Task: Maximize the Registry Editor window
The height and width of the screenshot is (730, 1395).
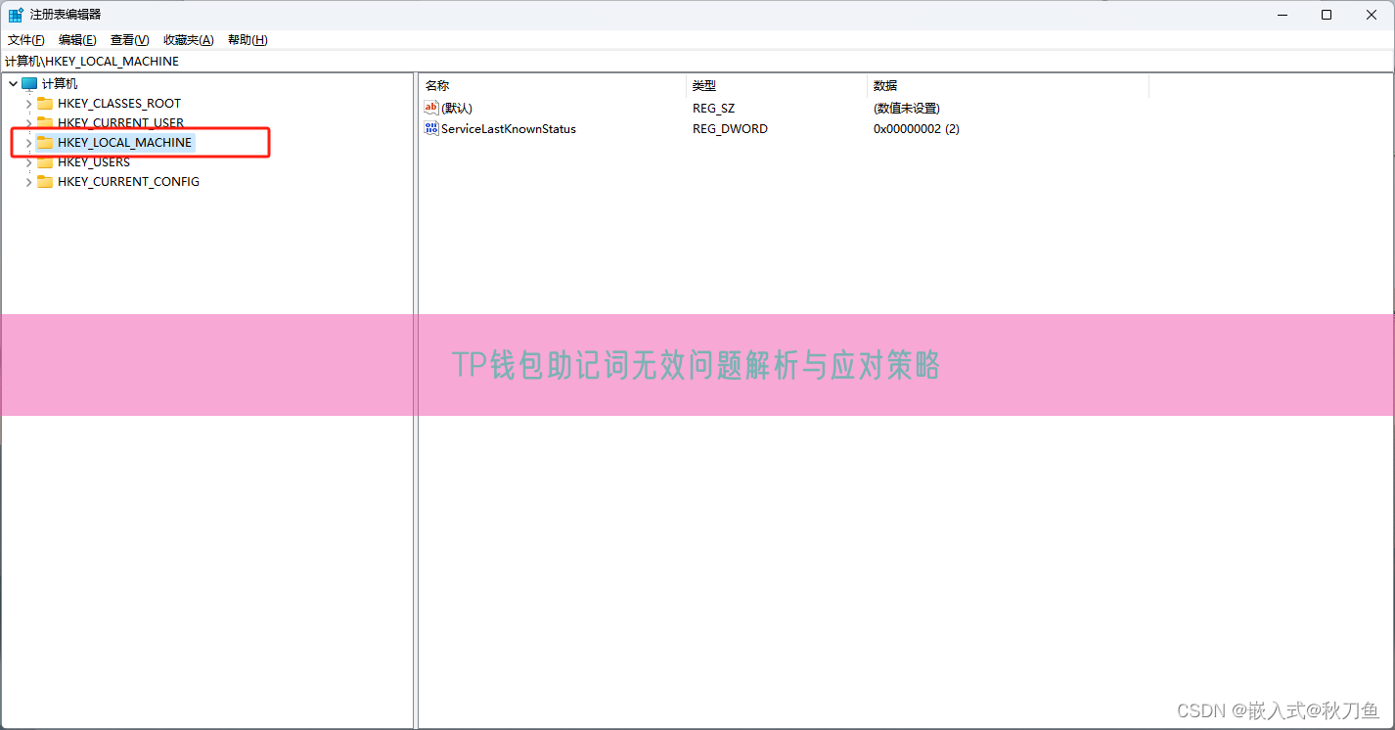Action: pos(1327,15)
